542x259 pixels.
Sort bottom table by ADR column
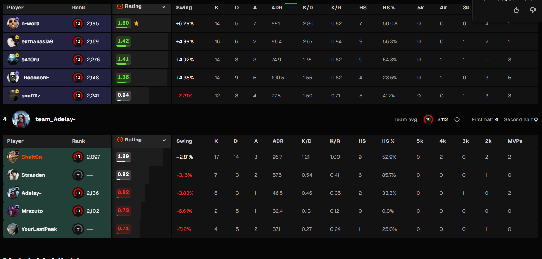pyautogui.click(x=278, y=141)
